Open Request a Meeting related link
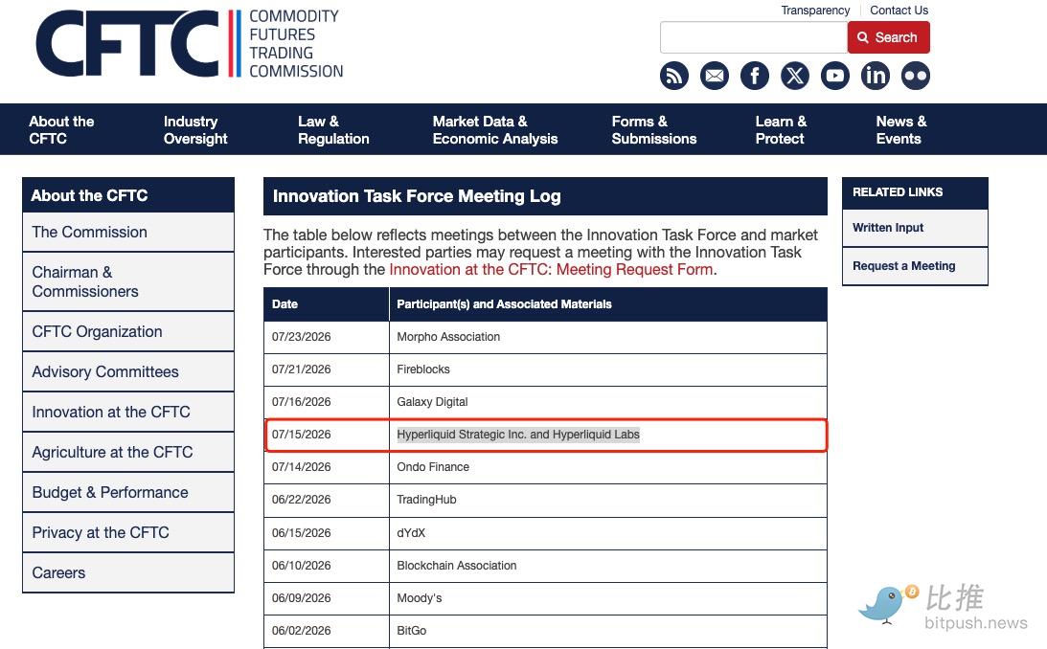 915,265
